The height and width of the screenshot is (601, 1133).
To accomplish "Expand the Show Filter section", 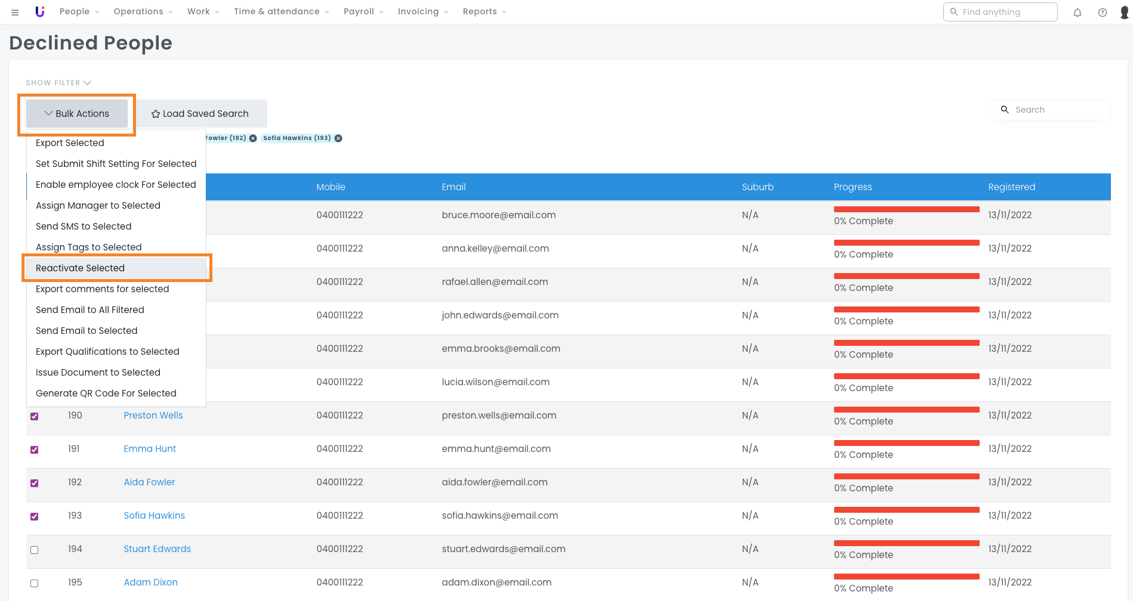I will (58, 83).
